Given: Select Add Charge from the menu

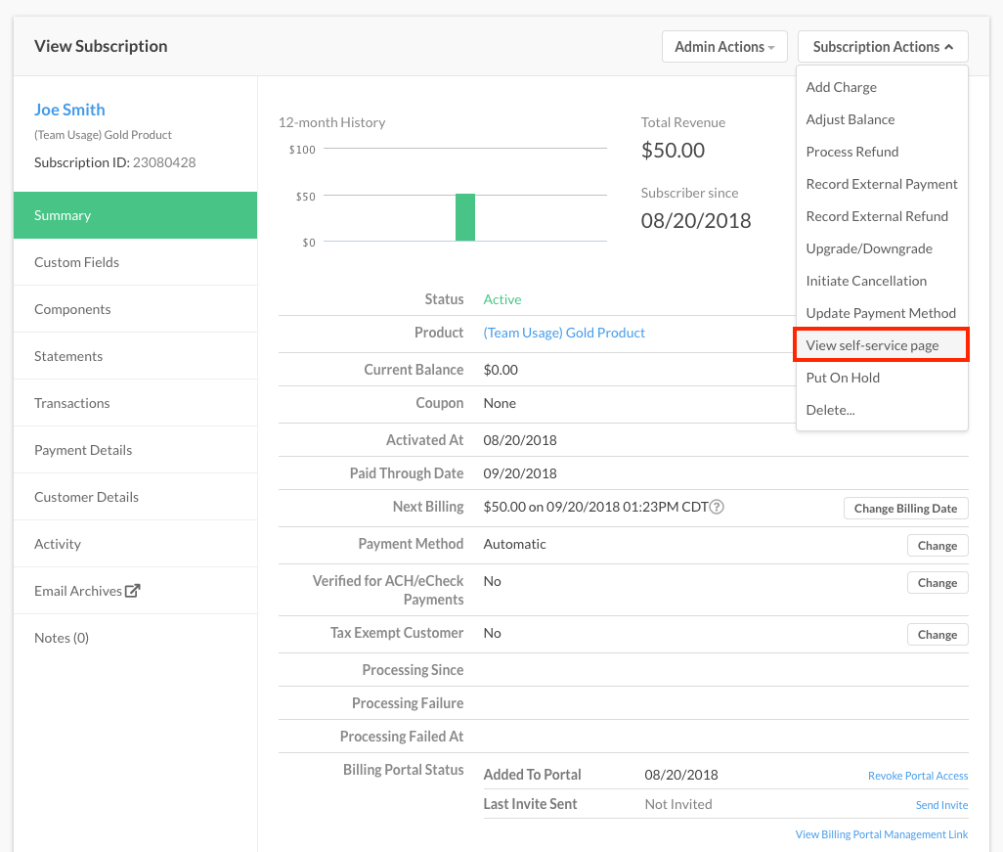Looking at the screenshot, I should click(x=882, y=88).
